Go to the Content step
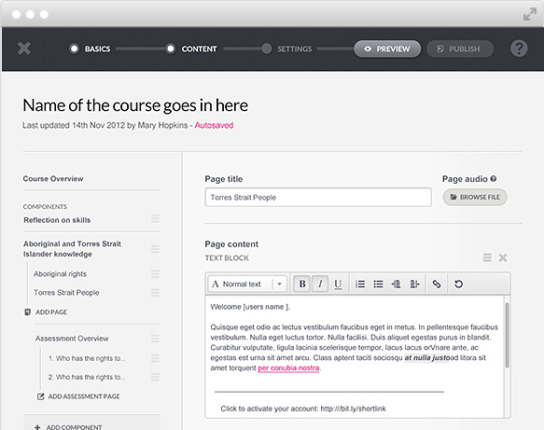544x430 pixels. (191, 49)
